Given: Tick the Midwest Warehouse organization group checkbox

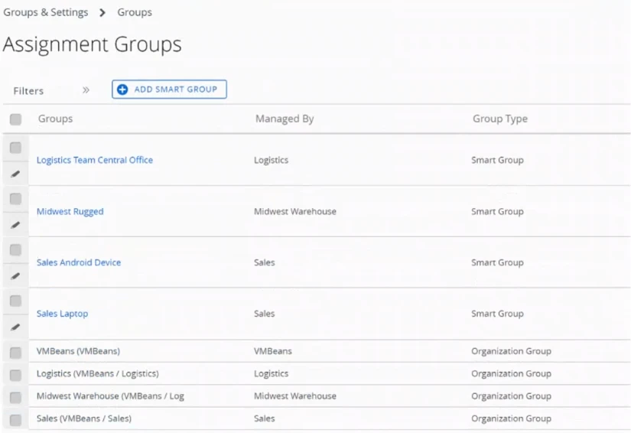Looking at the screenshot, I should (x=15, y=397).
